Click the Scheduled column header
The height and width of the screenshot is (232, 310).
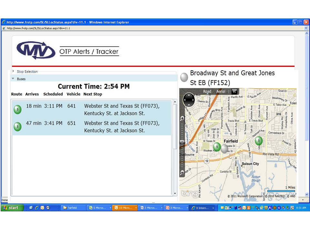coord(53,94)
